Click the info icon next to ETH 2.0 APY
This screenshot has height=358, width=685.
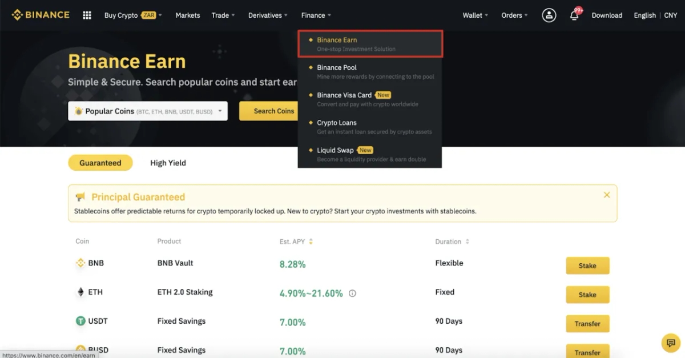pyautogui.click(x=352, y=293)
